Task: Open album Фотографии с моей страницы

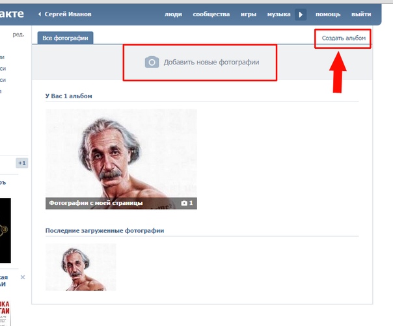Action: click(121, 159)
